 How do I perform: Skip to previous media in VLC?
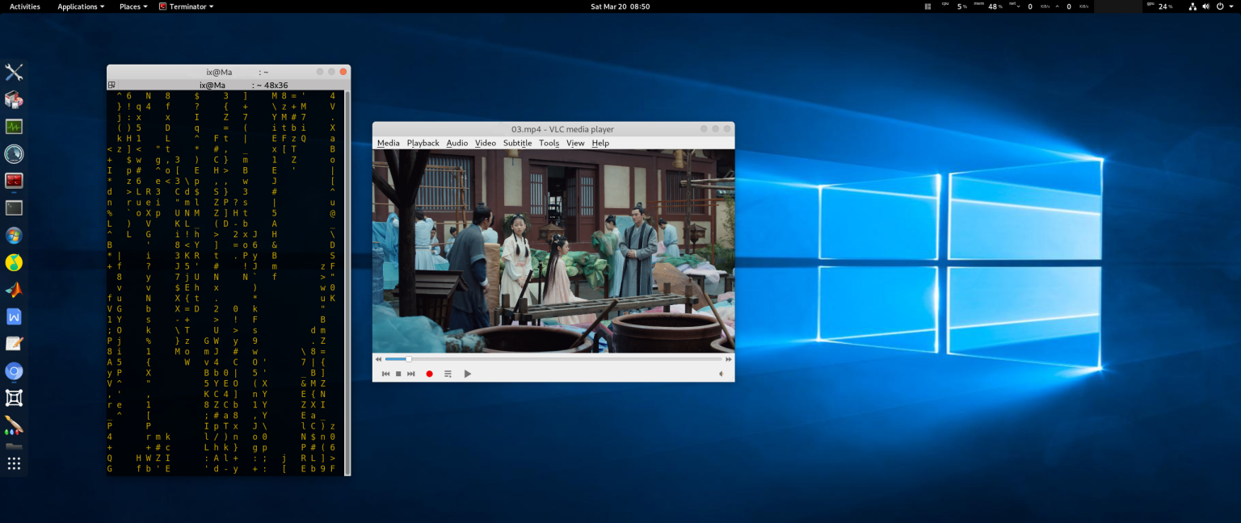(385, 374)
